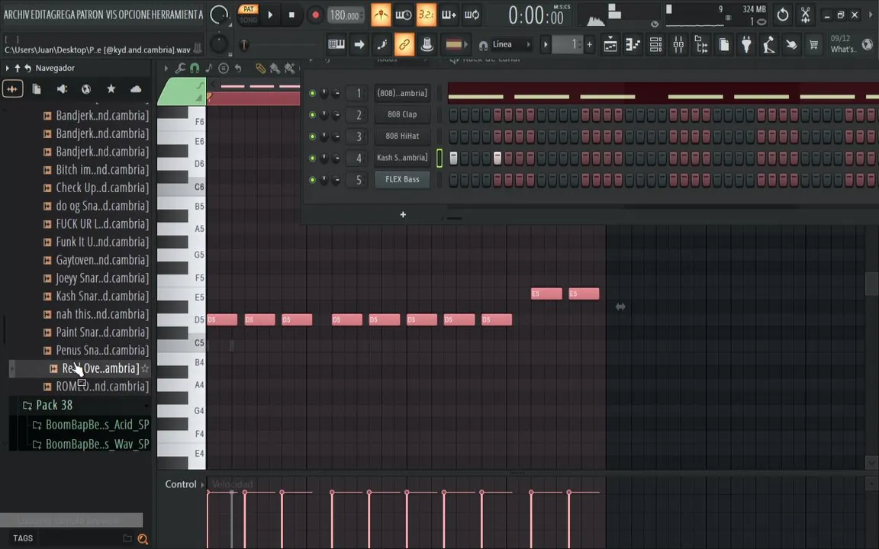Open piano roll wrench tools menu

pos(180,69)
